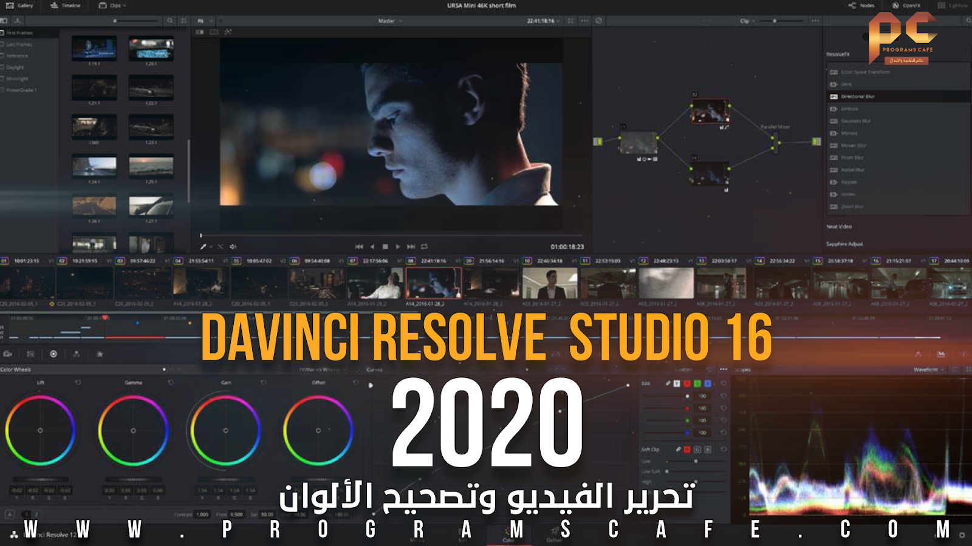Enable image wipe icon above viewer
This screenshot has width=972, height=546.
pos(200,32)
